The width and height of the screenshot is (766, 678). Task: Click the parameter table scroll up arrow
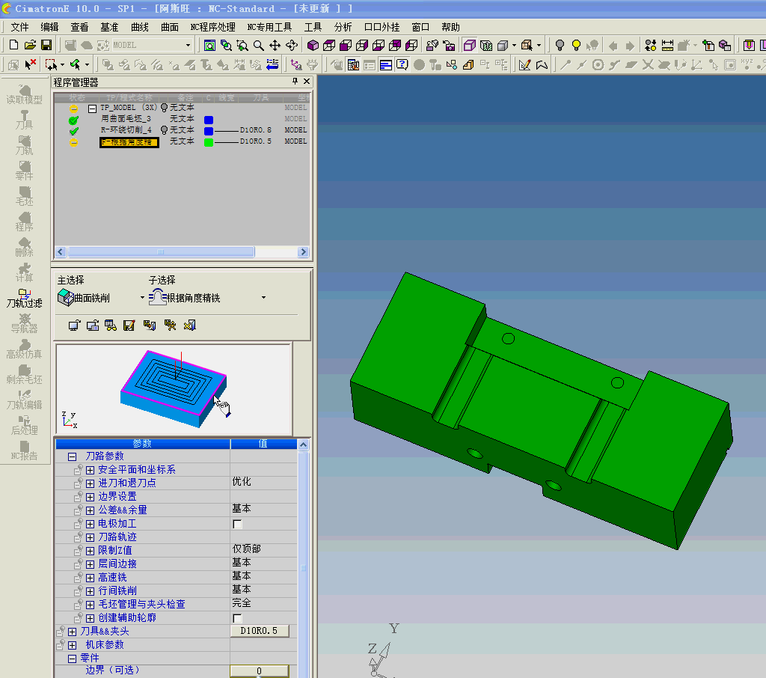click(x=303, y=445)
